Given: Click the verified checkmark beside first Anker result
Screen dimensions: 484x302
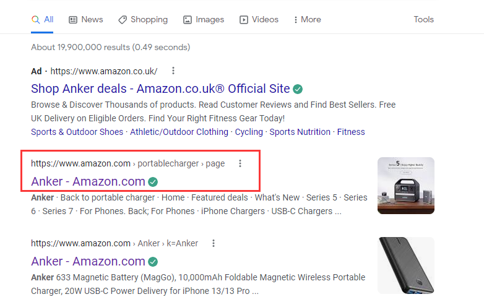Looking at the screenshot, I should (x=153, y=182).
